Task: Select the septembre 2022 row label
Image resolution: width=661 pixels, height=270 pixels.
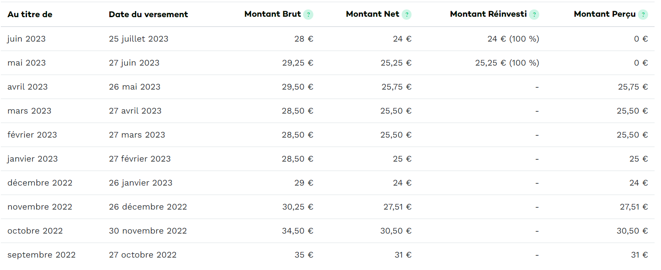Action: click(x=42, y=255)
